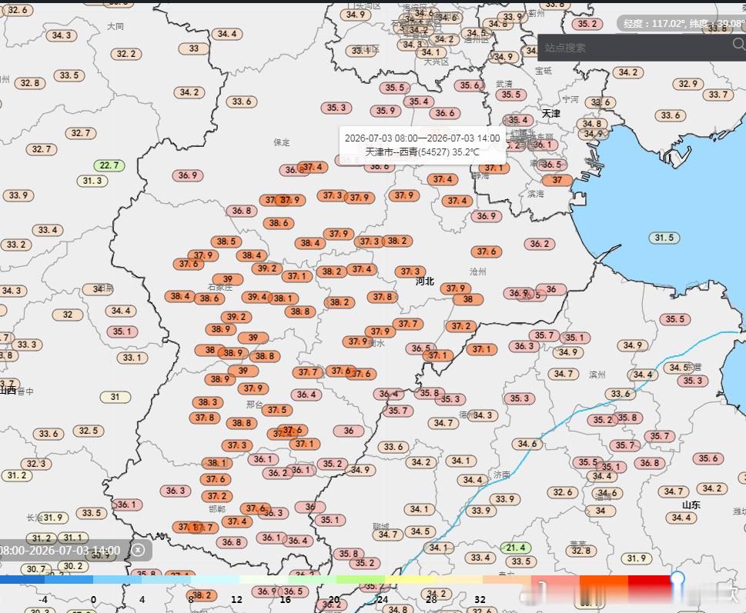Select the green 21.4 station marker

[516, 548]
